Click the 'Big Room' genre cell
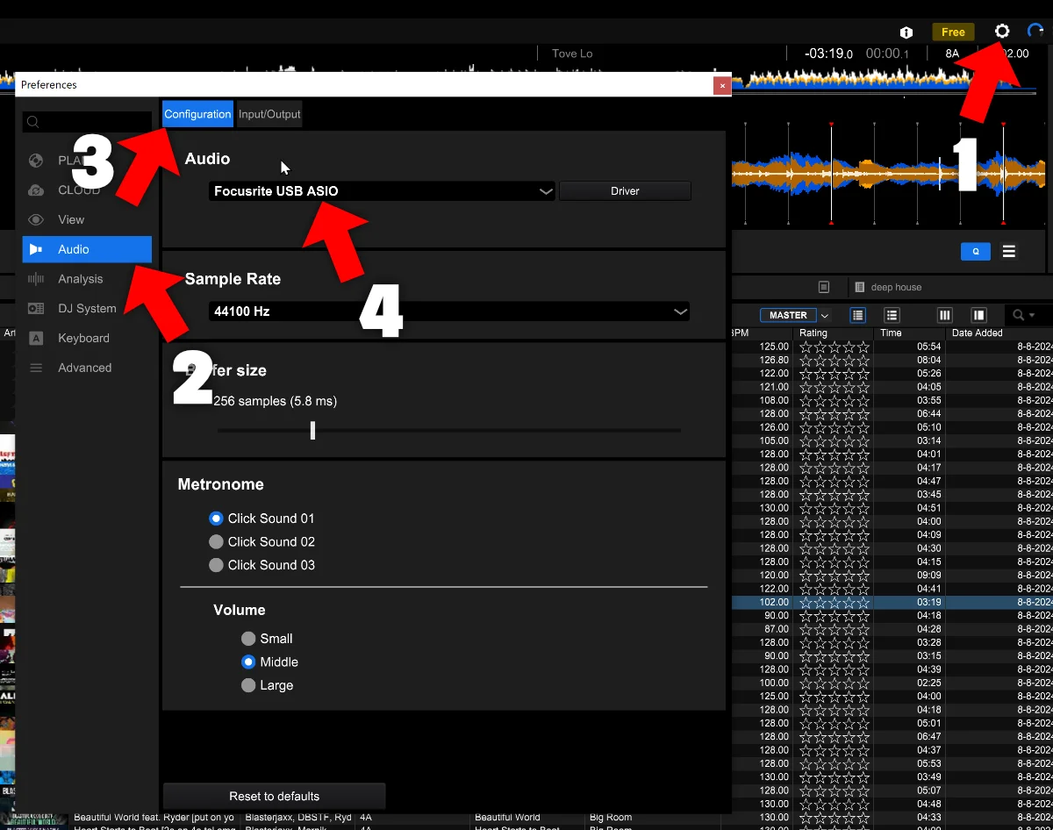 click(x=611, y=817)
